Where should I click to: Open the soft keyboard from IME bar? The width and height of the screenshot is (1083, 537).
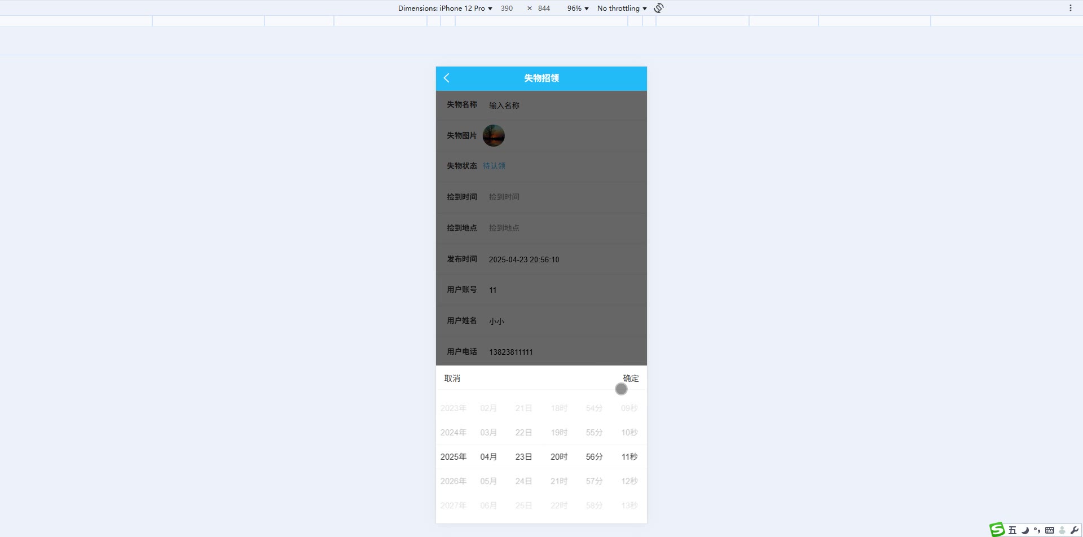(x=1050, y=530)
